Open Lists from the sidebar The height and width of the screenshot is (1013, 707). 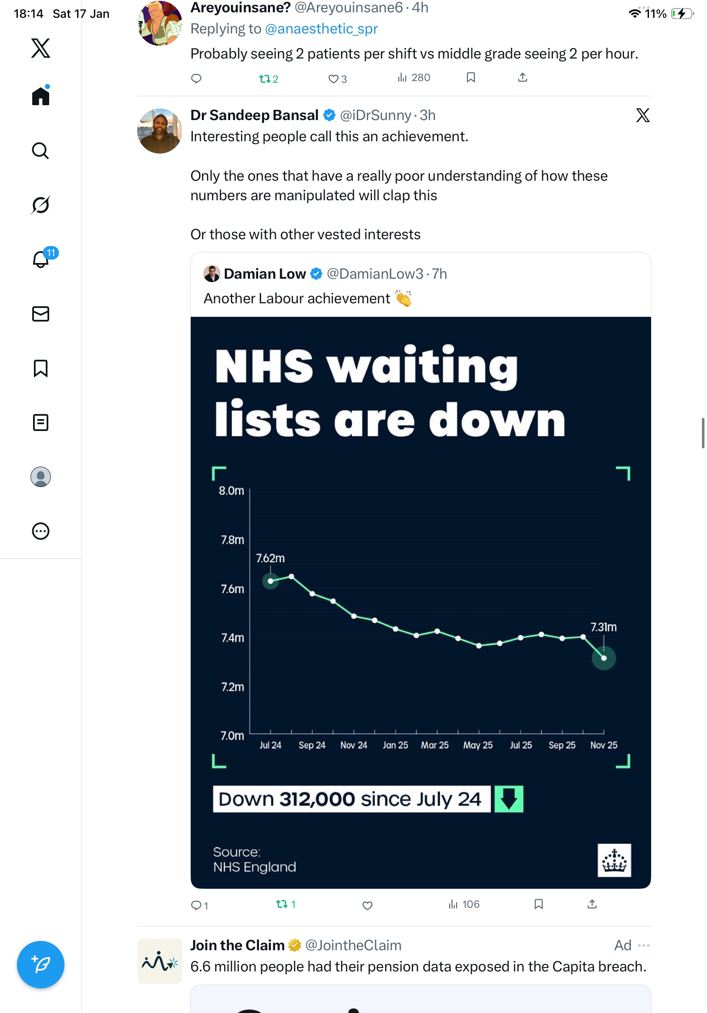pos(41,422)
